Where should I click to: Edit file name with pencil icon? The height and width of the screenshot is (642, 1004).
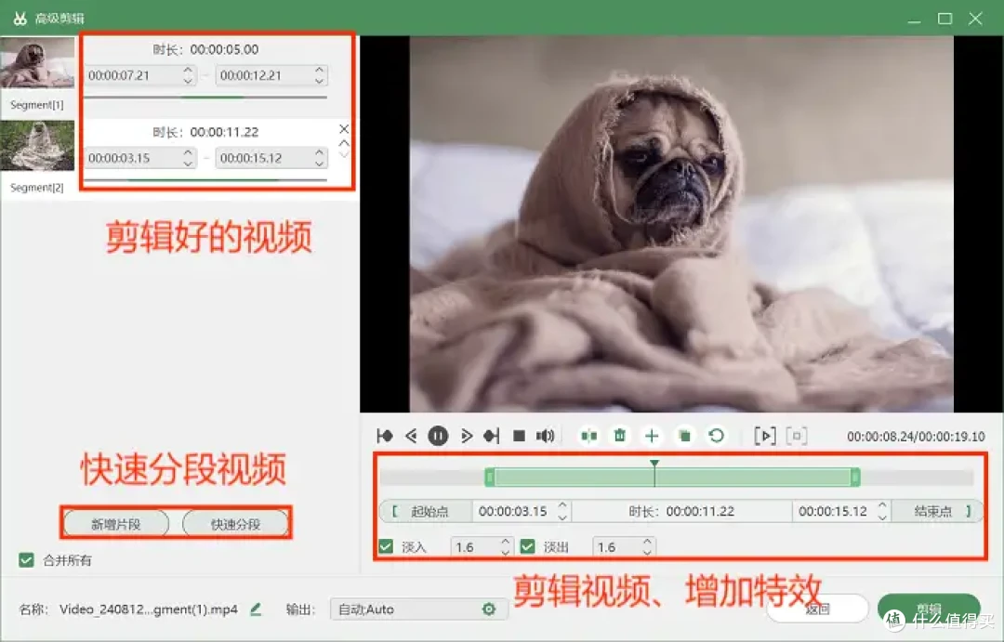257,609
